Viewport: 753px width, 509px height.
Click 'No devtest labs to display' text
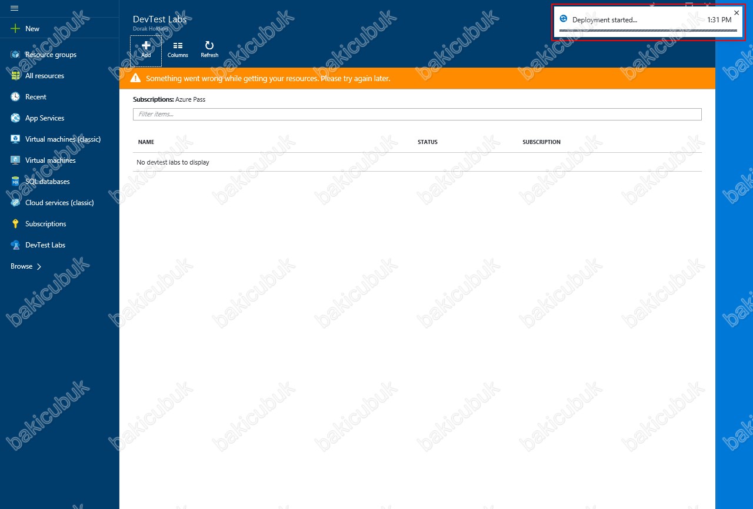coord(173,162)
